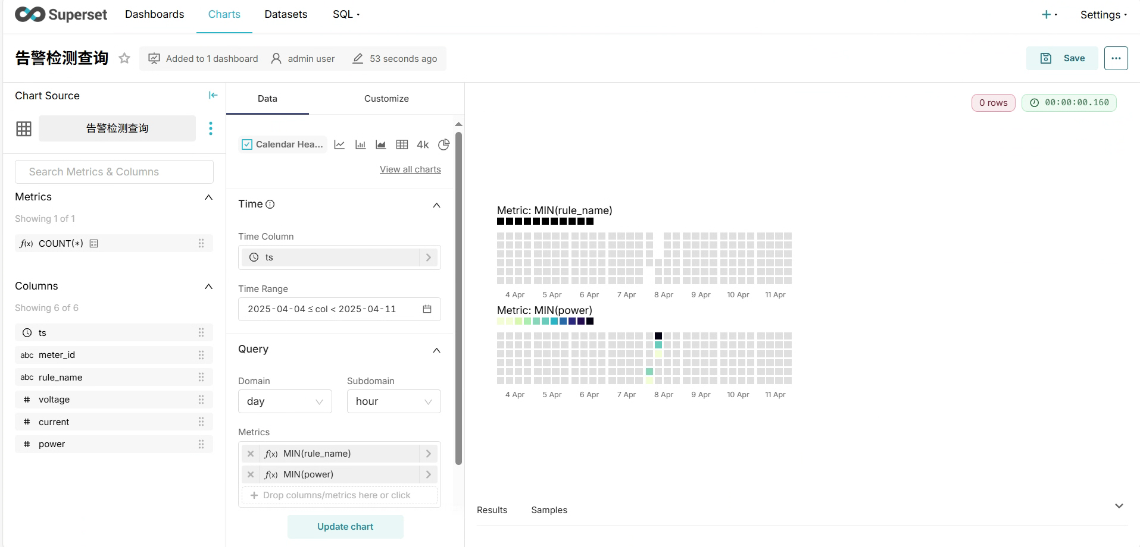Click the COUNT(*) certification details icon

point(93,243)
